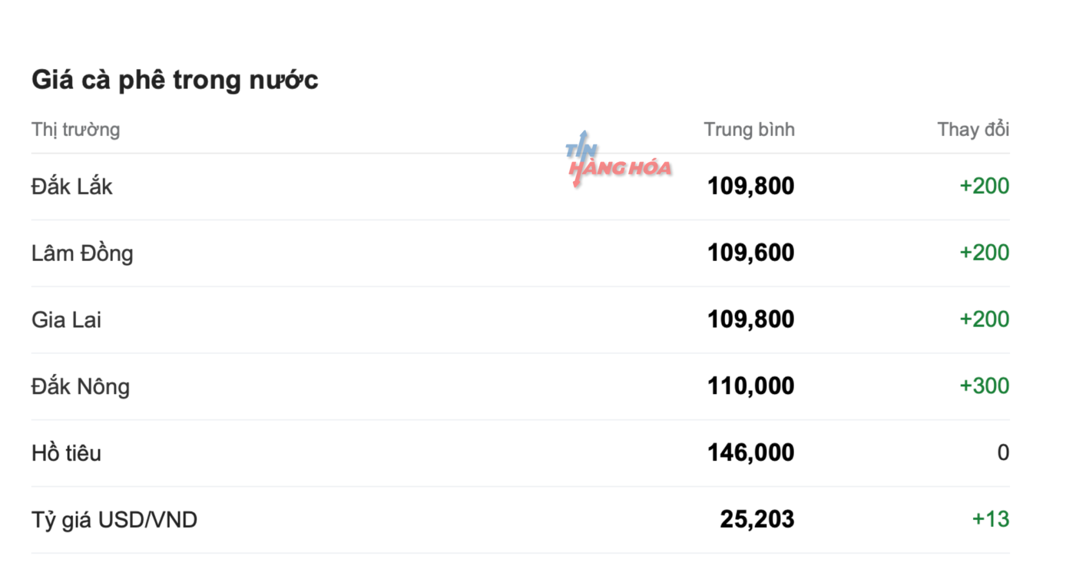Click the "Tỷ giá USD/VND" row label
Viewport: 1076px width, 579px height.
(x=114, y=520)
